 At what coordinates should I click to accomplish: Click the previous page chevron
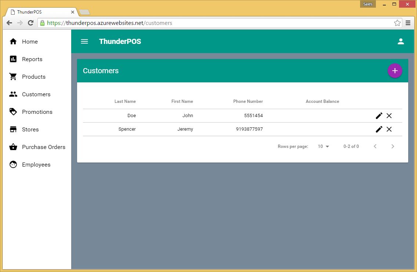375,146
